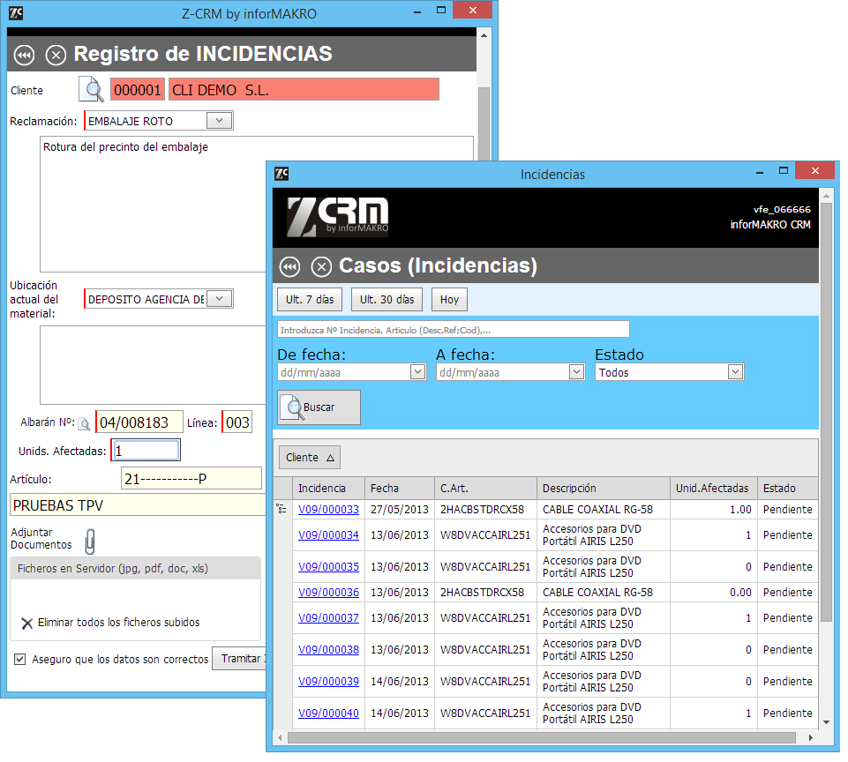Viewport: 848px width, 762px height.
Task: Click the Tramitar button
Action: 240,659
